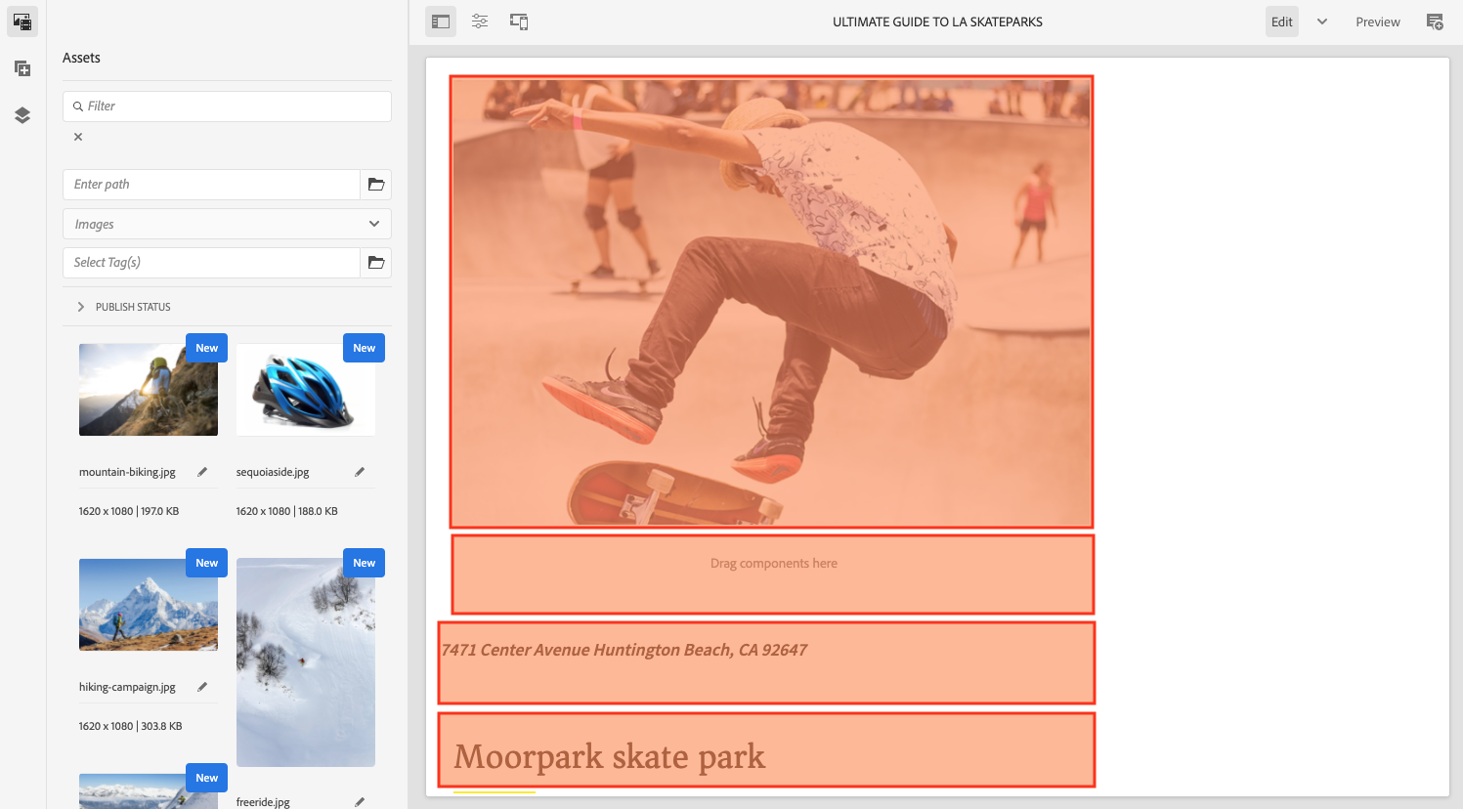
Task: Switch to Preview mode
Action: 1377,21
